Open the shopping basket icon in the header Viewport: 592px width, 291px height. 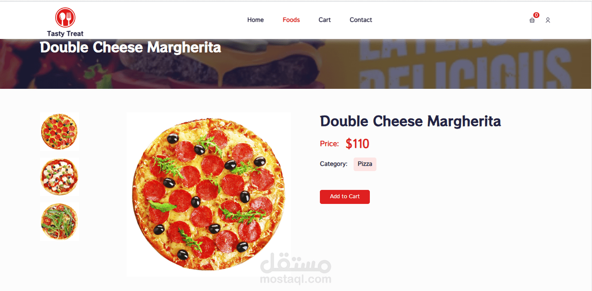[x=532, y=20]
